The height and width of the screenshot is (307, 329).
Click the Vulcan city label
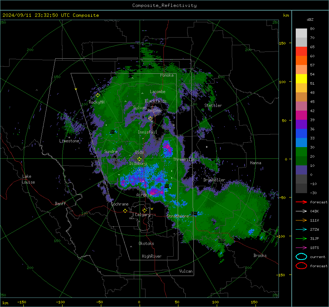[186, 271]
